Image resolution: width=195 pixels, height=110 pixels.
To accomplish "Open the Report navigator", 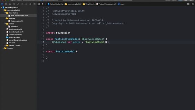I will [34, 4].
